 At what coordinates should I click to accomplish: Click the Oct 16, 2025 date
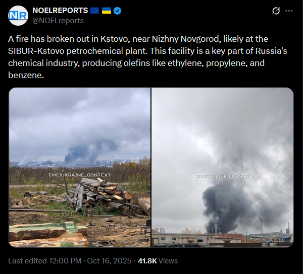coord(109,261)
